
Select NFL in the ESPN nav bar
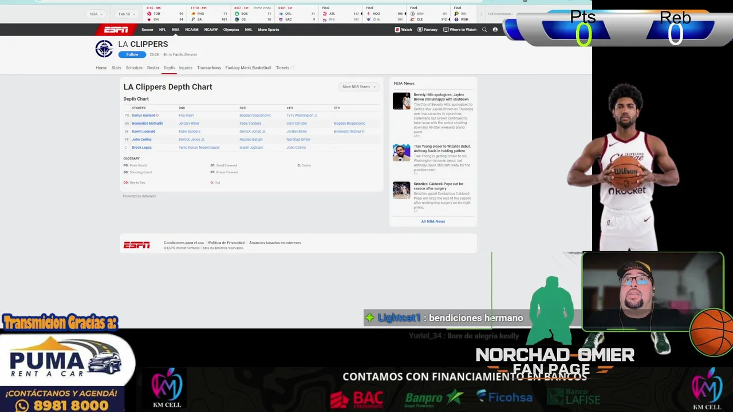click(163, 30)
